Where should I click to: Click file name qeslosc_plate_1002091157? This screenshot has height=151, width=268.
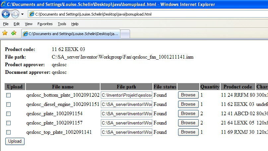54,123
